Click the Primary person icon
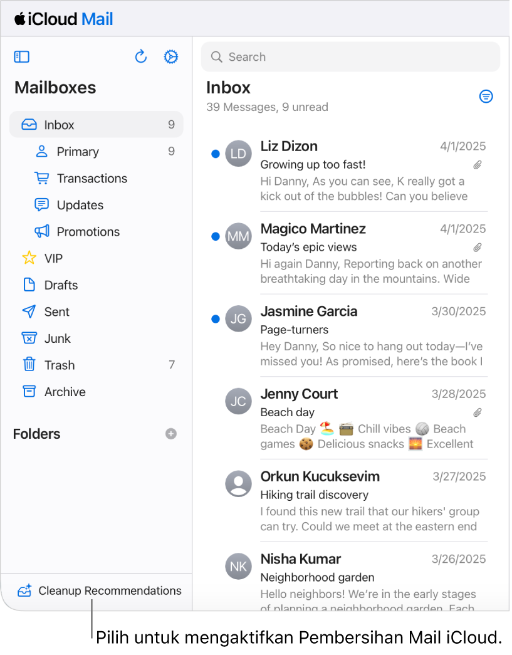This screenshot has width=512, height=655. 41,151
